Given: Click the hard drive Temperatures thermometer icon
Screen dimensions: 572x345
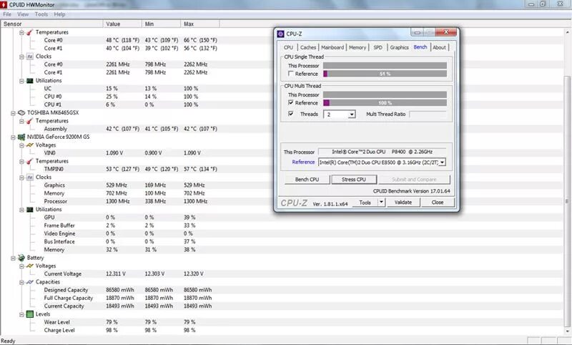Looking at the screenshot, I should click(x=30, y=121).
